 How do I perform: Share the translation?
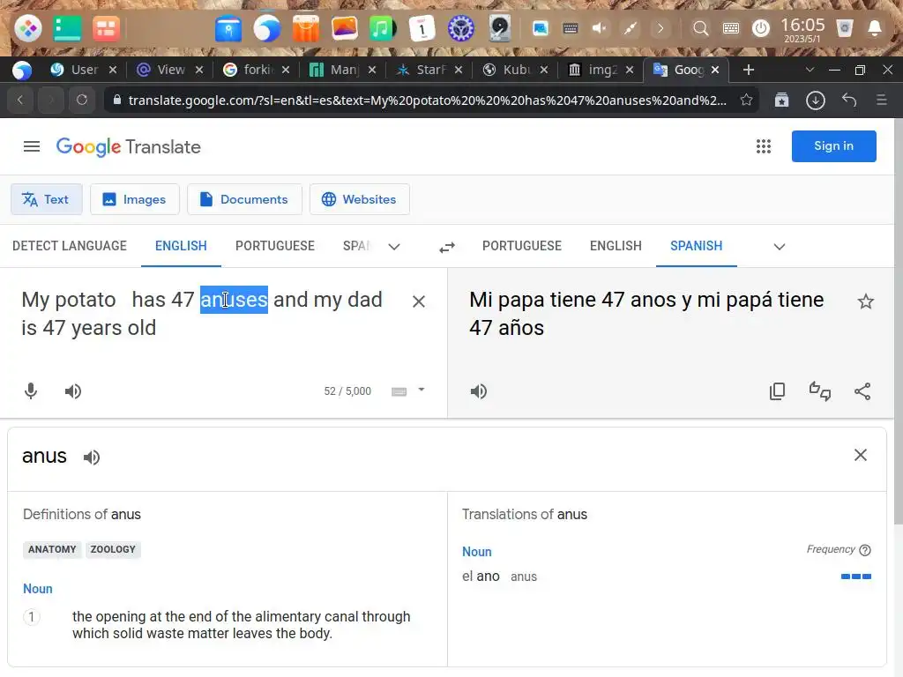pos(862,391)
